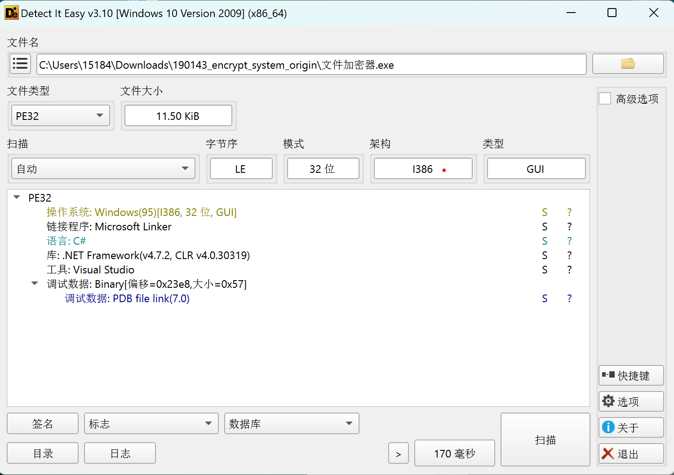The height and width of the screenshot is (475, 674).
Task: Open the 文件类型 PE32 dropdown
Action: click(61, 116)
